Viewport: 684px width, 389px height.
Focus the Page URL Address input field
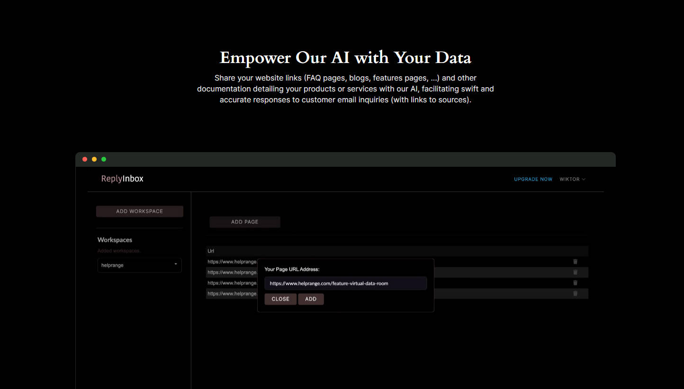345,283
